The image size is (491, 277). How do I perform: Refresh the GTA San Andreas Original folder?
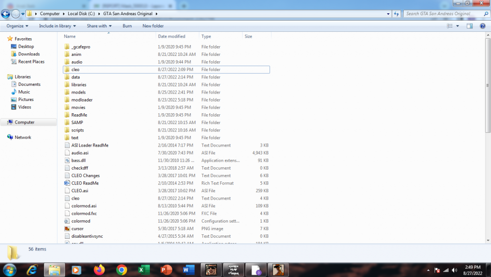pos(396,14)
